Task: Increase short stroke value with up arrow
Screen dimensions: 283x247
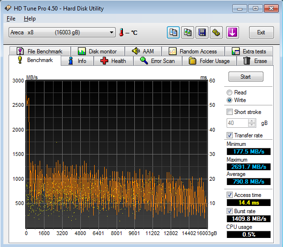Action: click(252, 121)
